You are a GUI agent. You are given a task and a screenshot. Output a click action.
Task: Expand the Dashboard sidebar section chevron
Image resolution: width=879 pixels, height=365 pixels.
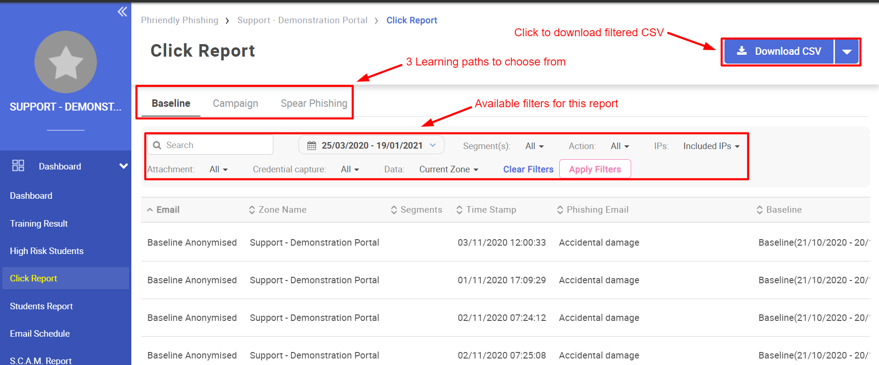123,166
